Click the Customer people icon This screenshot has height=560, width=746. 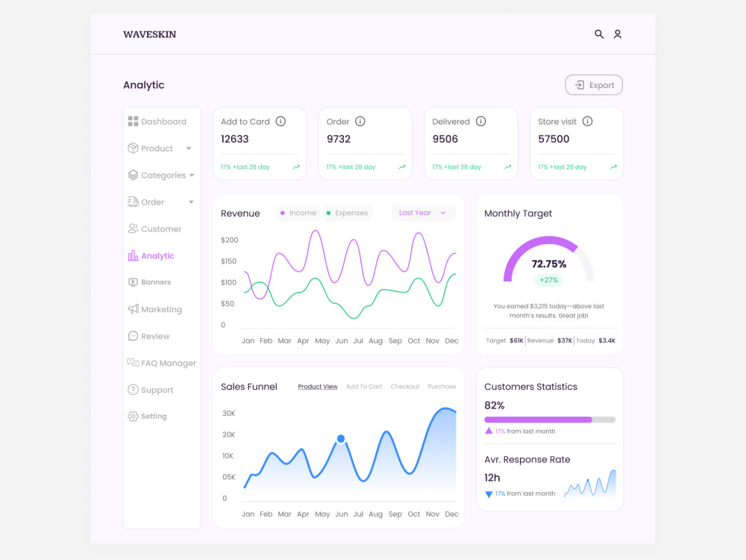(134, 228)
